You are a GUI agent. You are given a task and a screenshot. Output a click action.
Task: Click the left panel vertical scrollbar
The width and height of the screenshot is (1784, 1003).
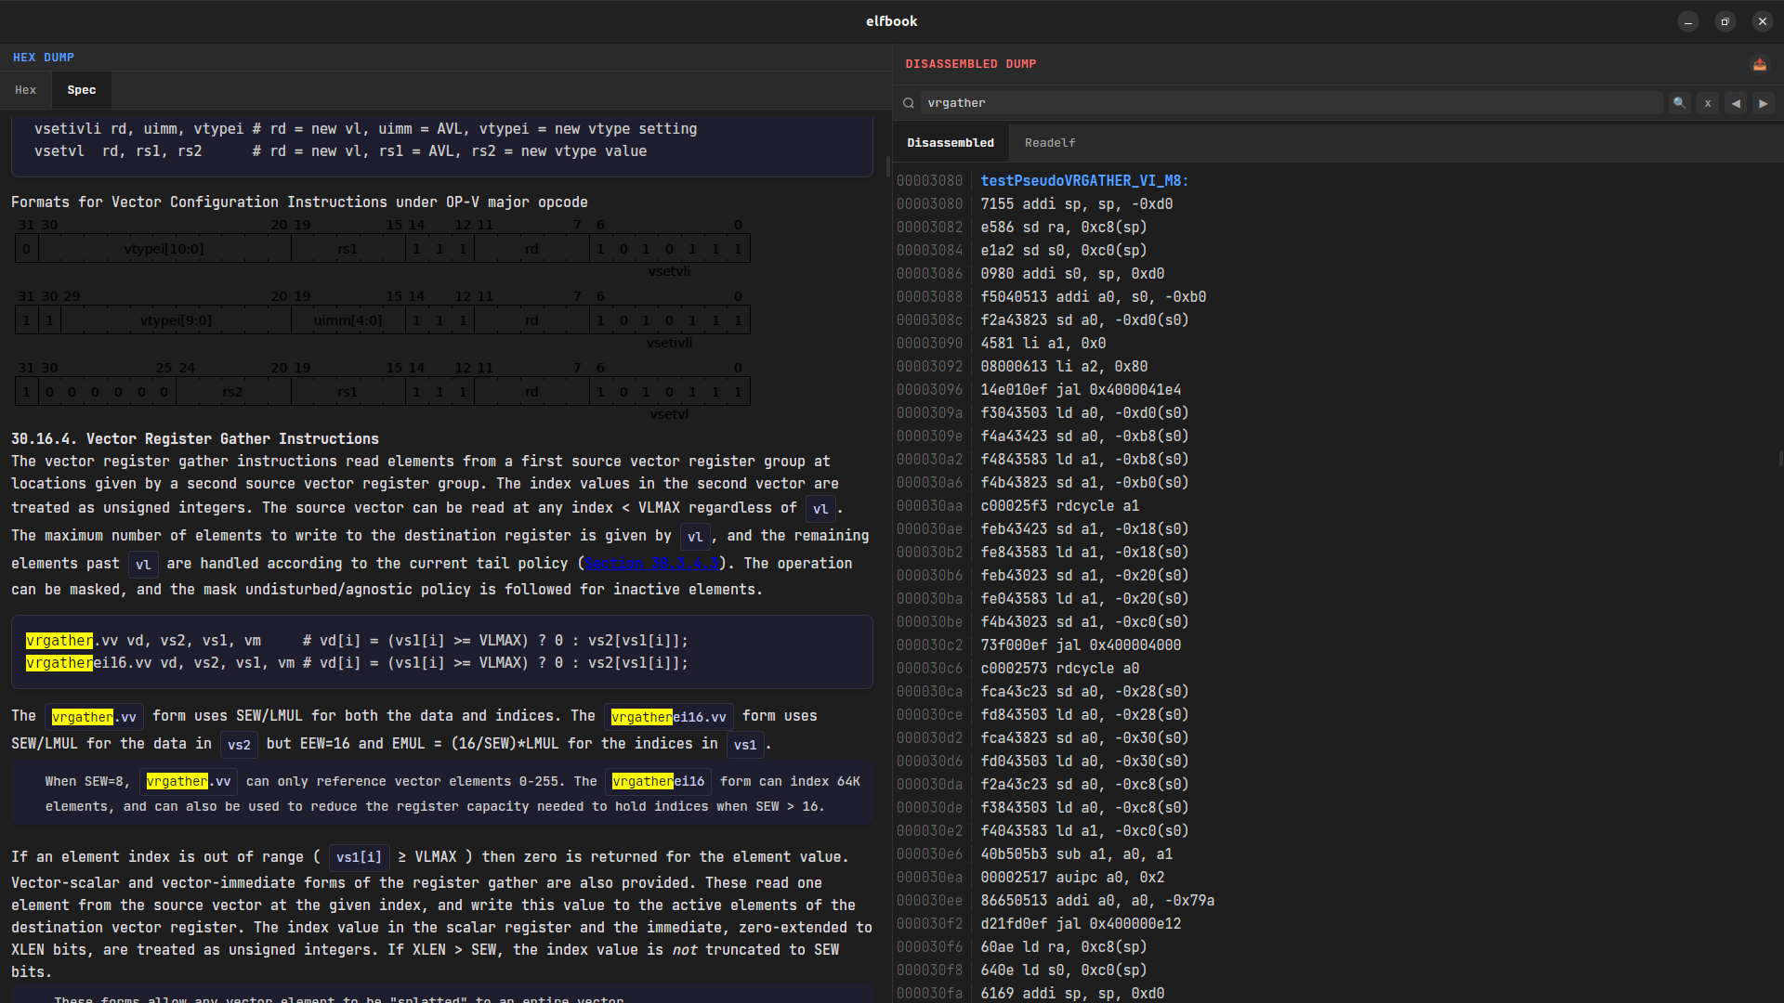coord(888,167)
